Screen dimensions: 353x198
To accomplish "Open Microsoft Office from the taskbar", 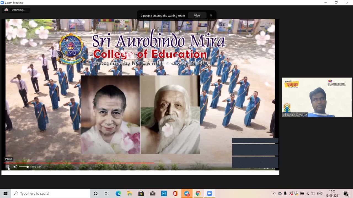I will [x=175, y=194].
